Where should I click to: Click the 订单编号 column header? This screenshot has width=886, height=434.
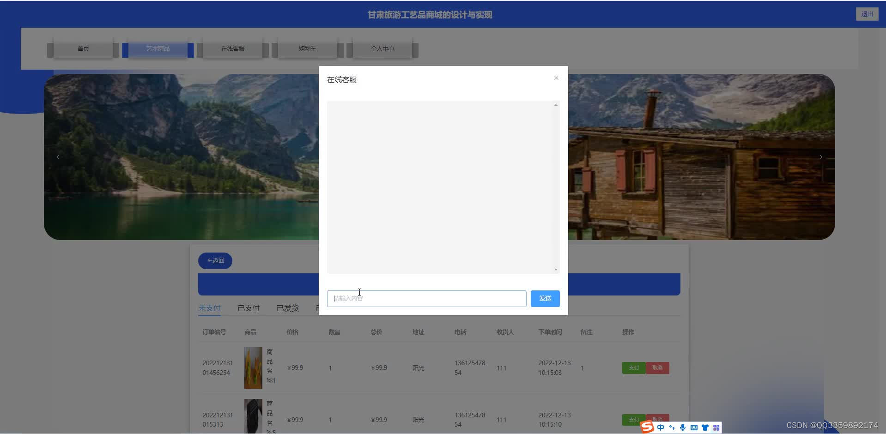click(x=214, y=332)
